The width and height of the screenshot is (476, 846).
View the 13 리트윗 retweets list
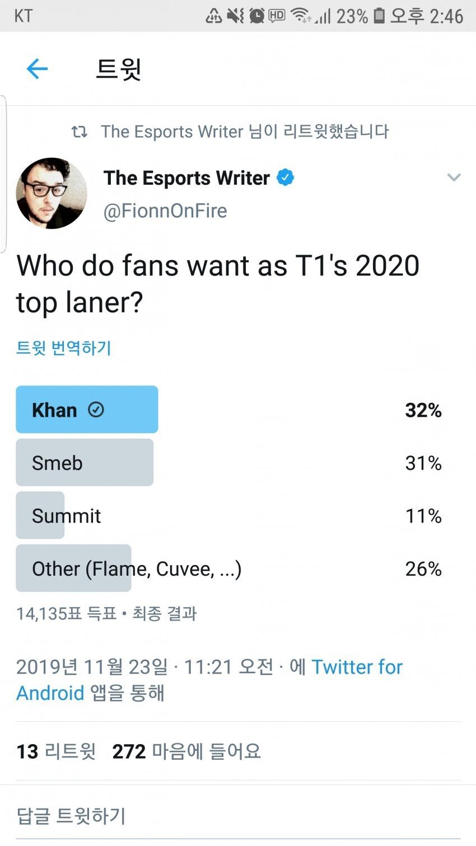56,751
